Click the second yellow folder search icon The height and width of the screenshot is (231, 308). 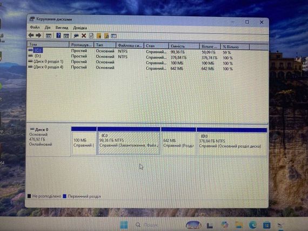(106, 36)
